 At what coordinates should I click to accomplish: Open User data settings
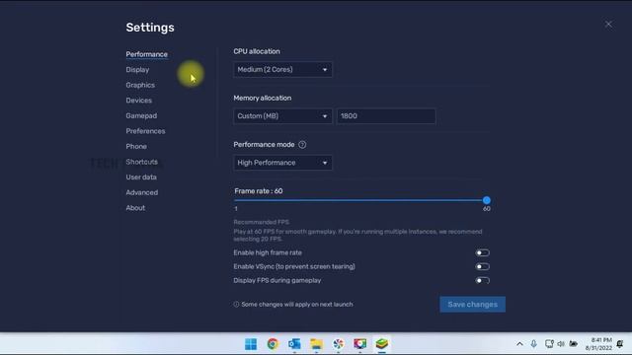tap(141, 177)
